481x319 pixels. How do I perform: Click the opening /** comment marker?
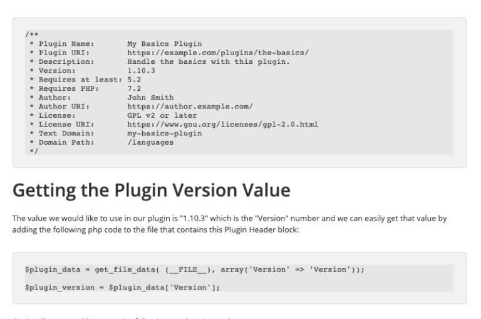pos(31,35)
